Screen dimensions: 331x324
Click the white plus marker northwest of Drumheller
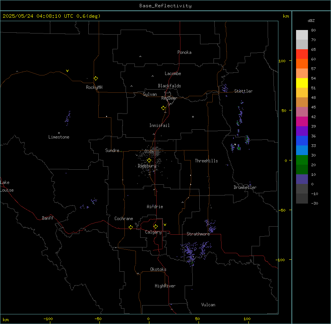point(235,144)
